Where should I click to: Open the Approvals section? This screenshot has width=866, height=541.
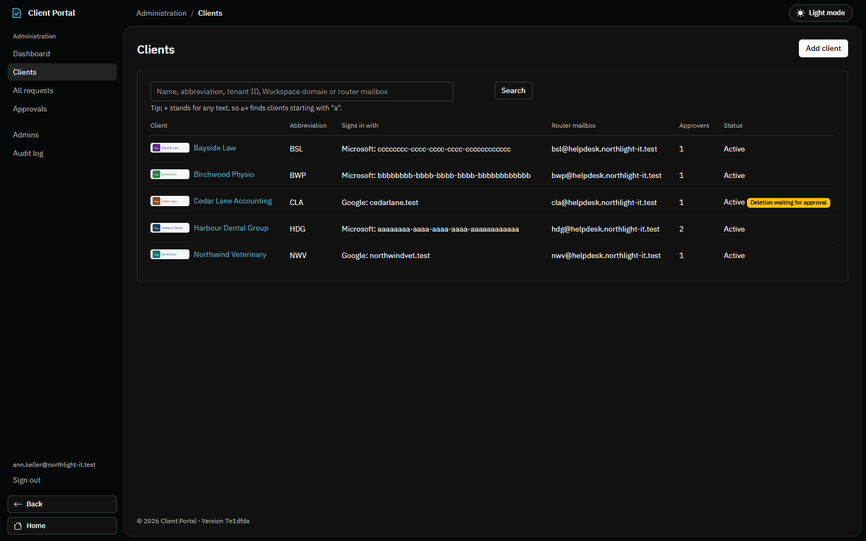pos(62,109)
